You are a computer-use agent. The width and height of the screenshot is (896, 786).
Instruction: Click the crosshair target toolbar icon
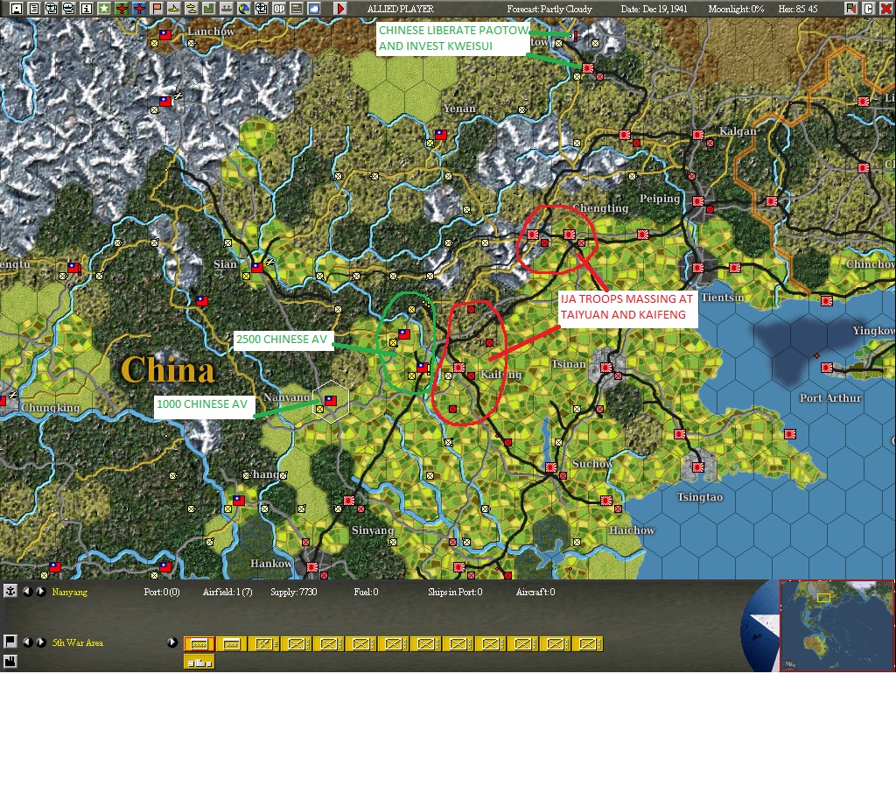point(261,8)
